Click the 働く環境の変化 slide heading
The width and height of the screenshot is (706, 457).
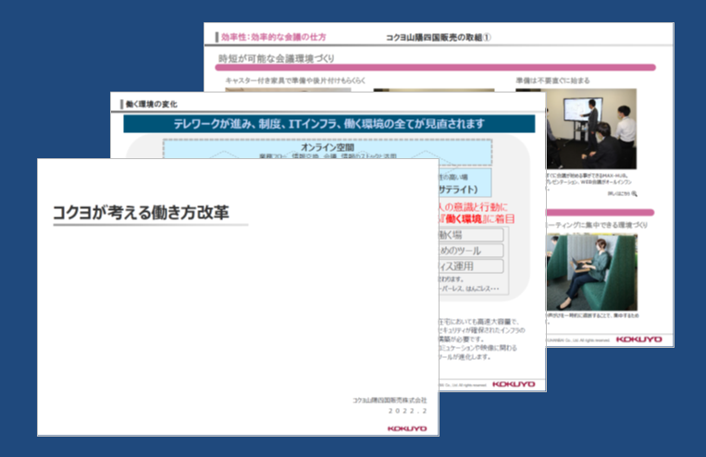(152, 104)
